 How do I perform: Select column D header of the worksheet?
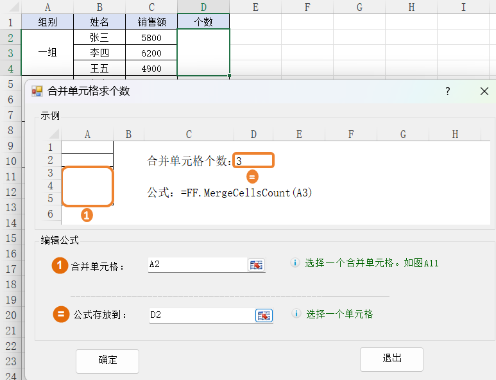pos(203,7)
